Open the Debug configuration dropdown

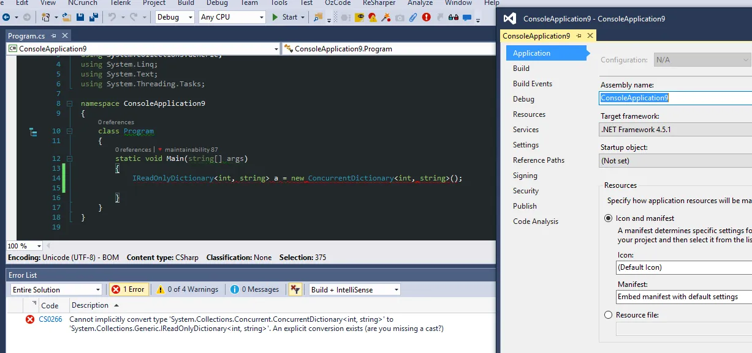pyautogui.click(x=175, y=17)
